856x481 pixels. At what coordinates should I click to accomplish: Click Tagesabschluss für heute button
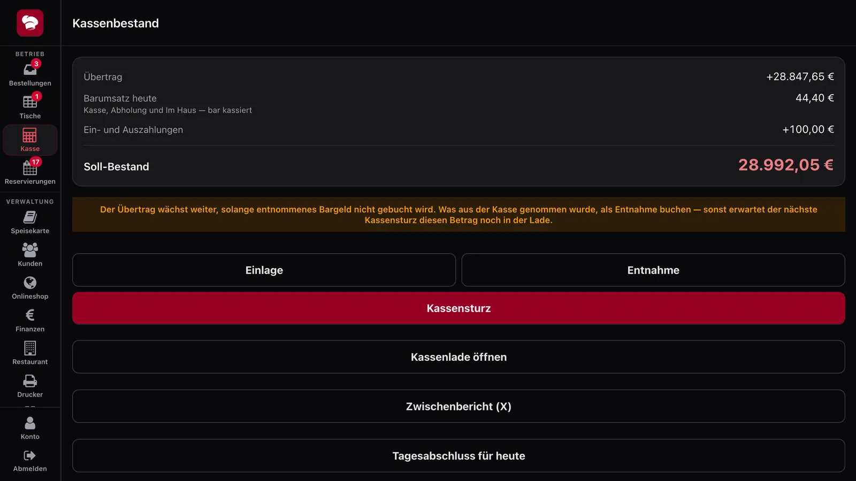tap(458, 456)
